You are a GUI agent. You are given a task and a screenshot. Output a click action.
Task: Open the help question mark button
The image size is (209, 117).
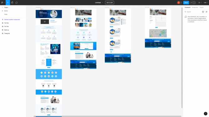point(206,114)
